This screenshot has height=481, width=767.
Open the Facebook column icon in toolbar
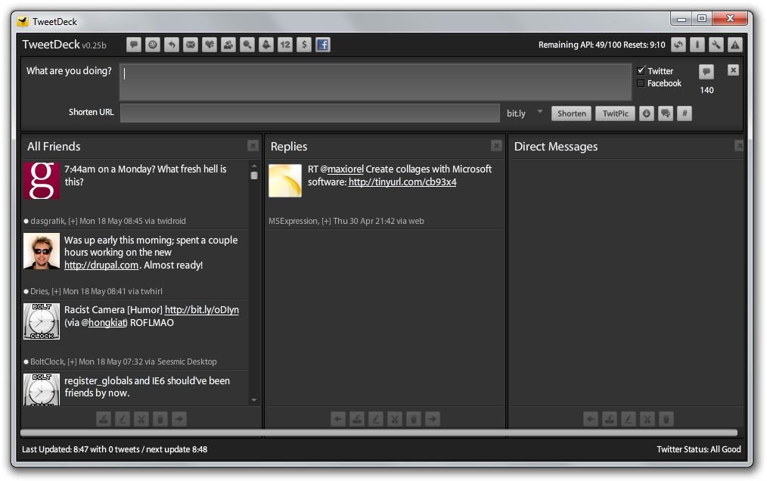(x=323, y=45)
